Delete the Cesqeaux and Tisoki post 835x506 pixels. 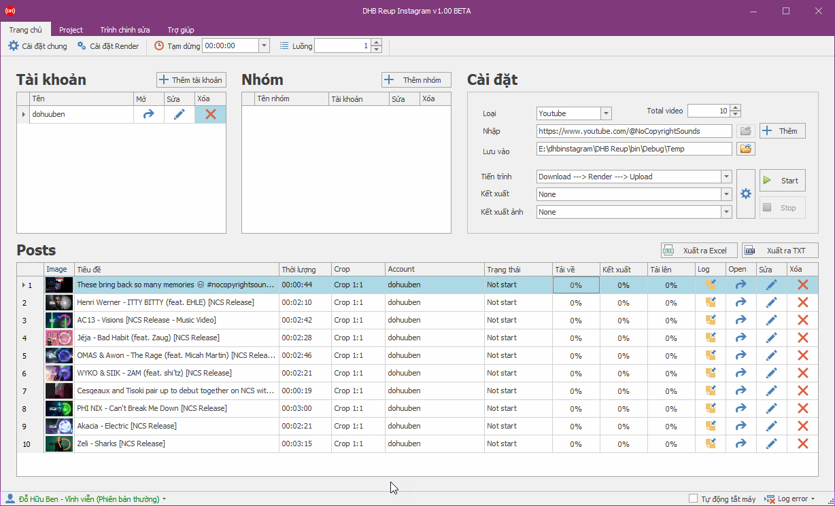click(802, 391)
